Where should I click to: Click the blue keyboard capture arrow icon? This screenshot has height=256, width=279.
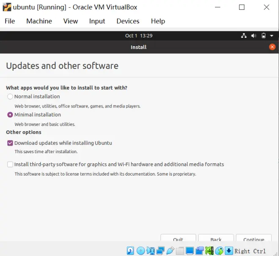pyautogui.click(x=229, y=250)
